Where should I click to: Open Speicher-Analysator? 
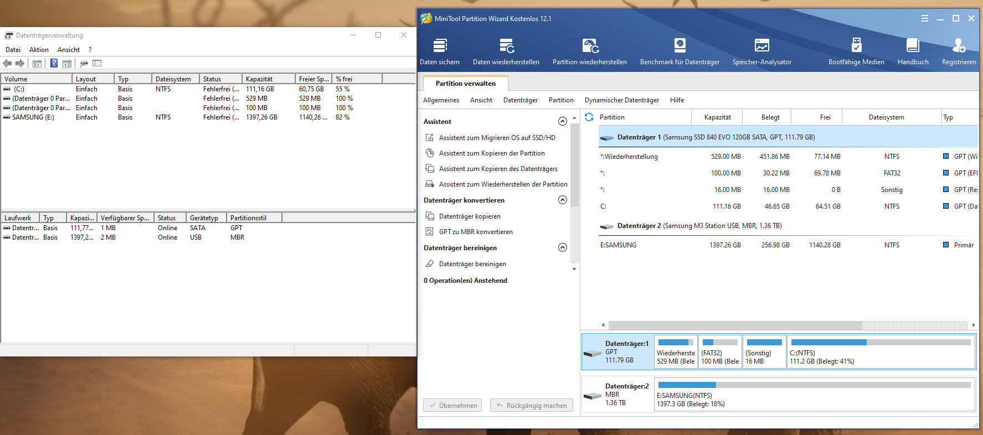pyautogui.click(x=762, y=52)
